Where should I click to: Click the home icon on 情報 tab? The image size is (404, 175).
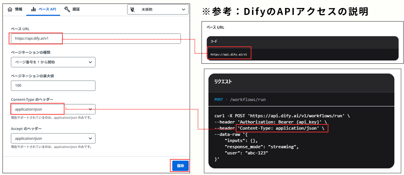tap(10, 9)
